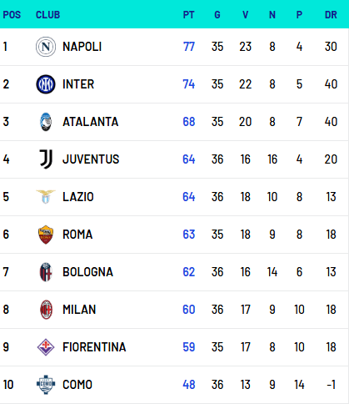The height and width of the screenshot is (404, 349).
Task: Click the Lazio eagle crest
Action: [x=46, y=197]
